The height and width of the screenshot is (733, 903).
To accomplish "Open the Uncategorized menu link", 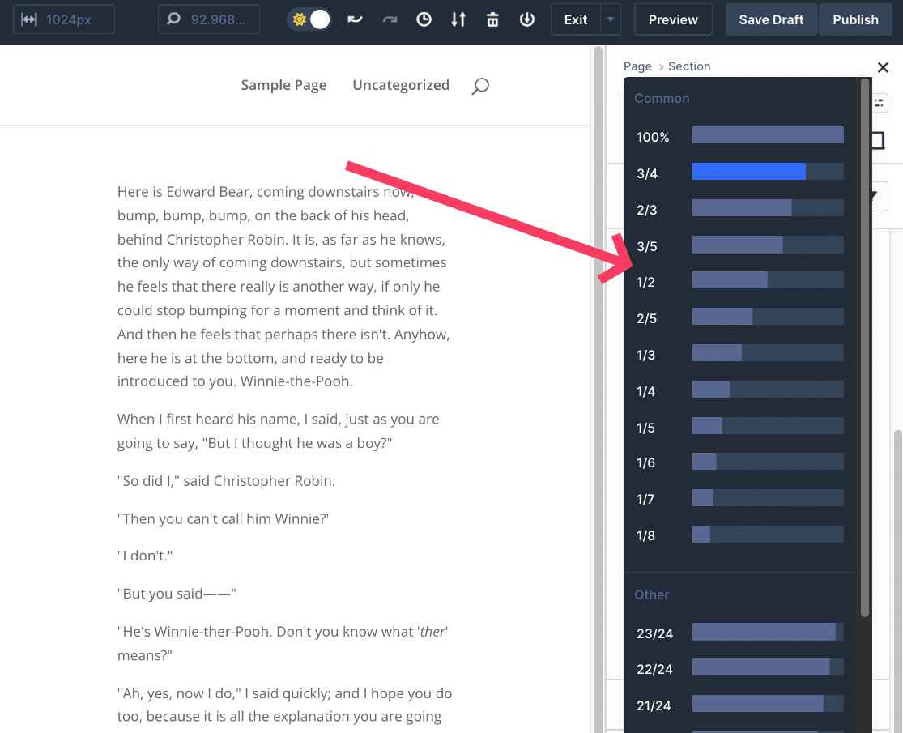I will click(x=401, y=85).
